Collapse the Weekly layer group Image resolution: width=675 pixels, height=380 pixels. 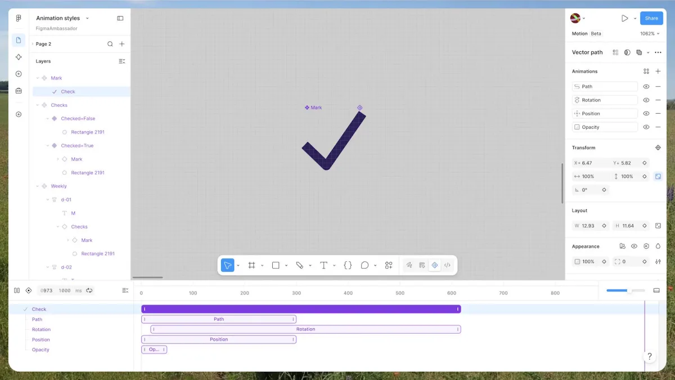coord(38,186)
